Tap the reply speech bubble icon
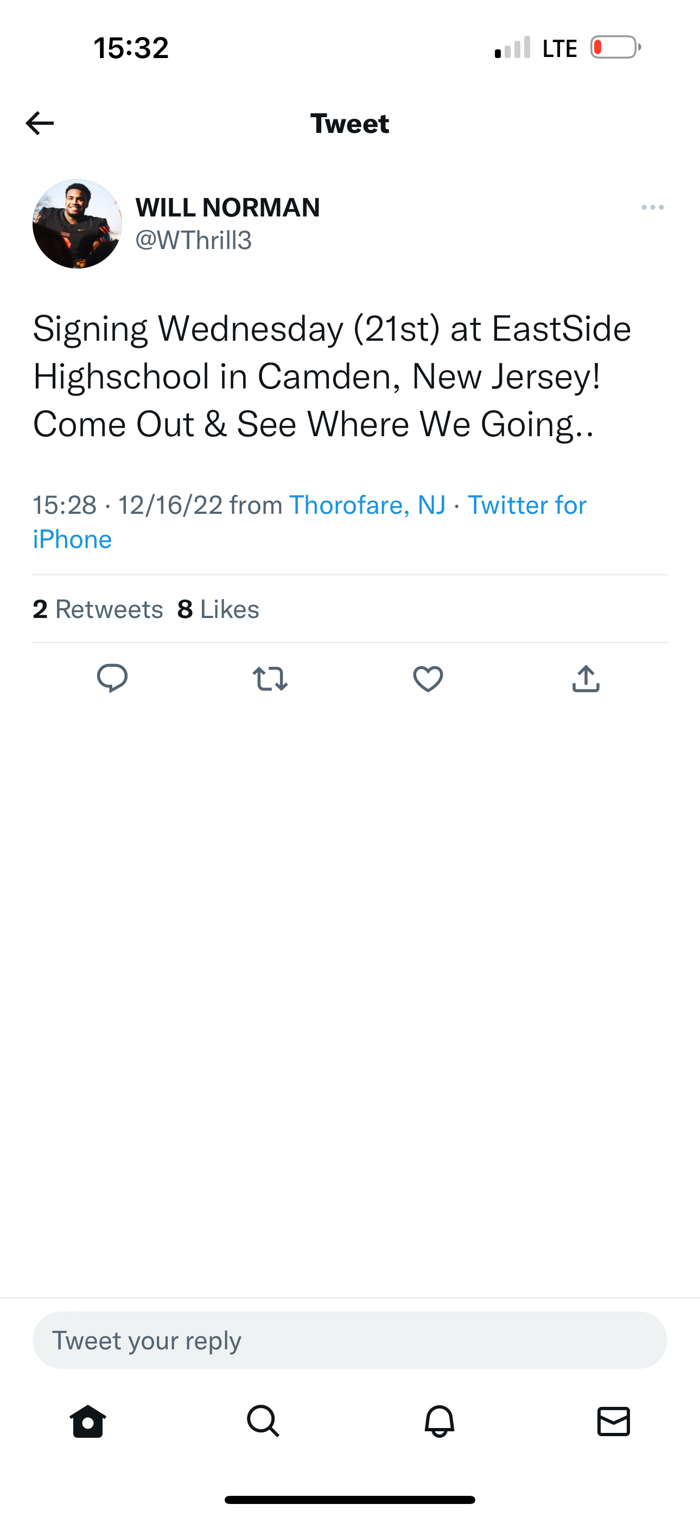Image resolution: width=700 pixels, height=1517 pixels. [x=112, y=678]
